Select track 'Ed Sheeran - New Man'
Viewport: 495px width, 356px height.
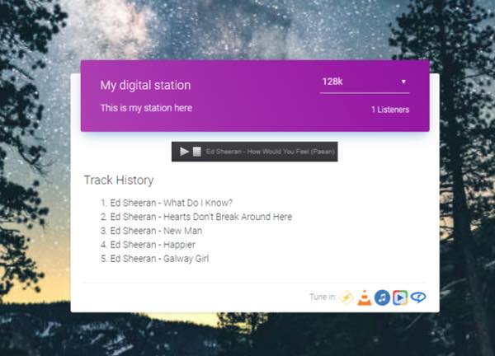point(156,231)
